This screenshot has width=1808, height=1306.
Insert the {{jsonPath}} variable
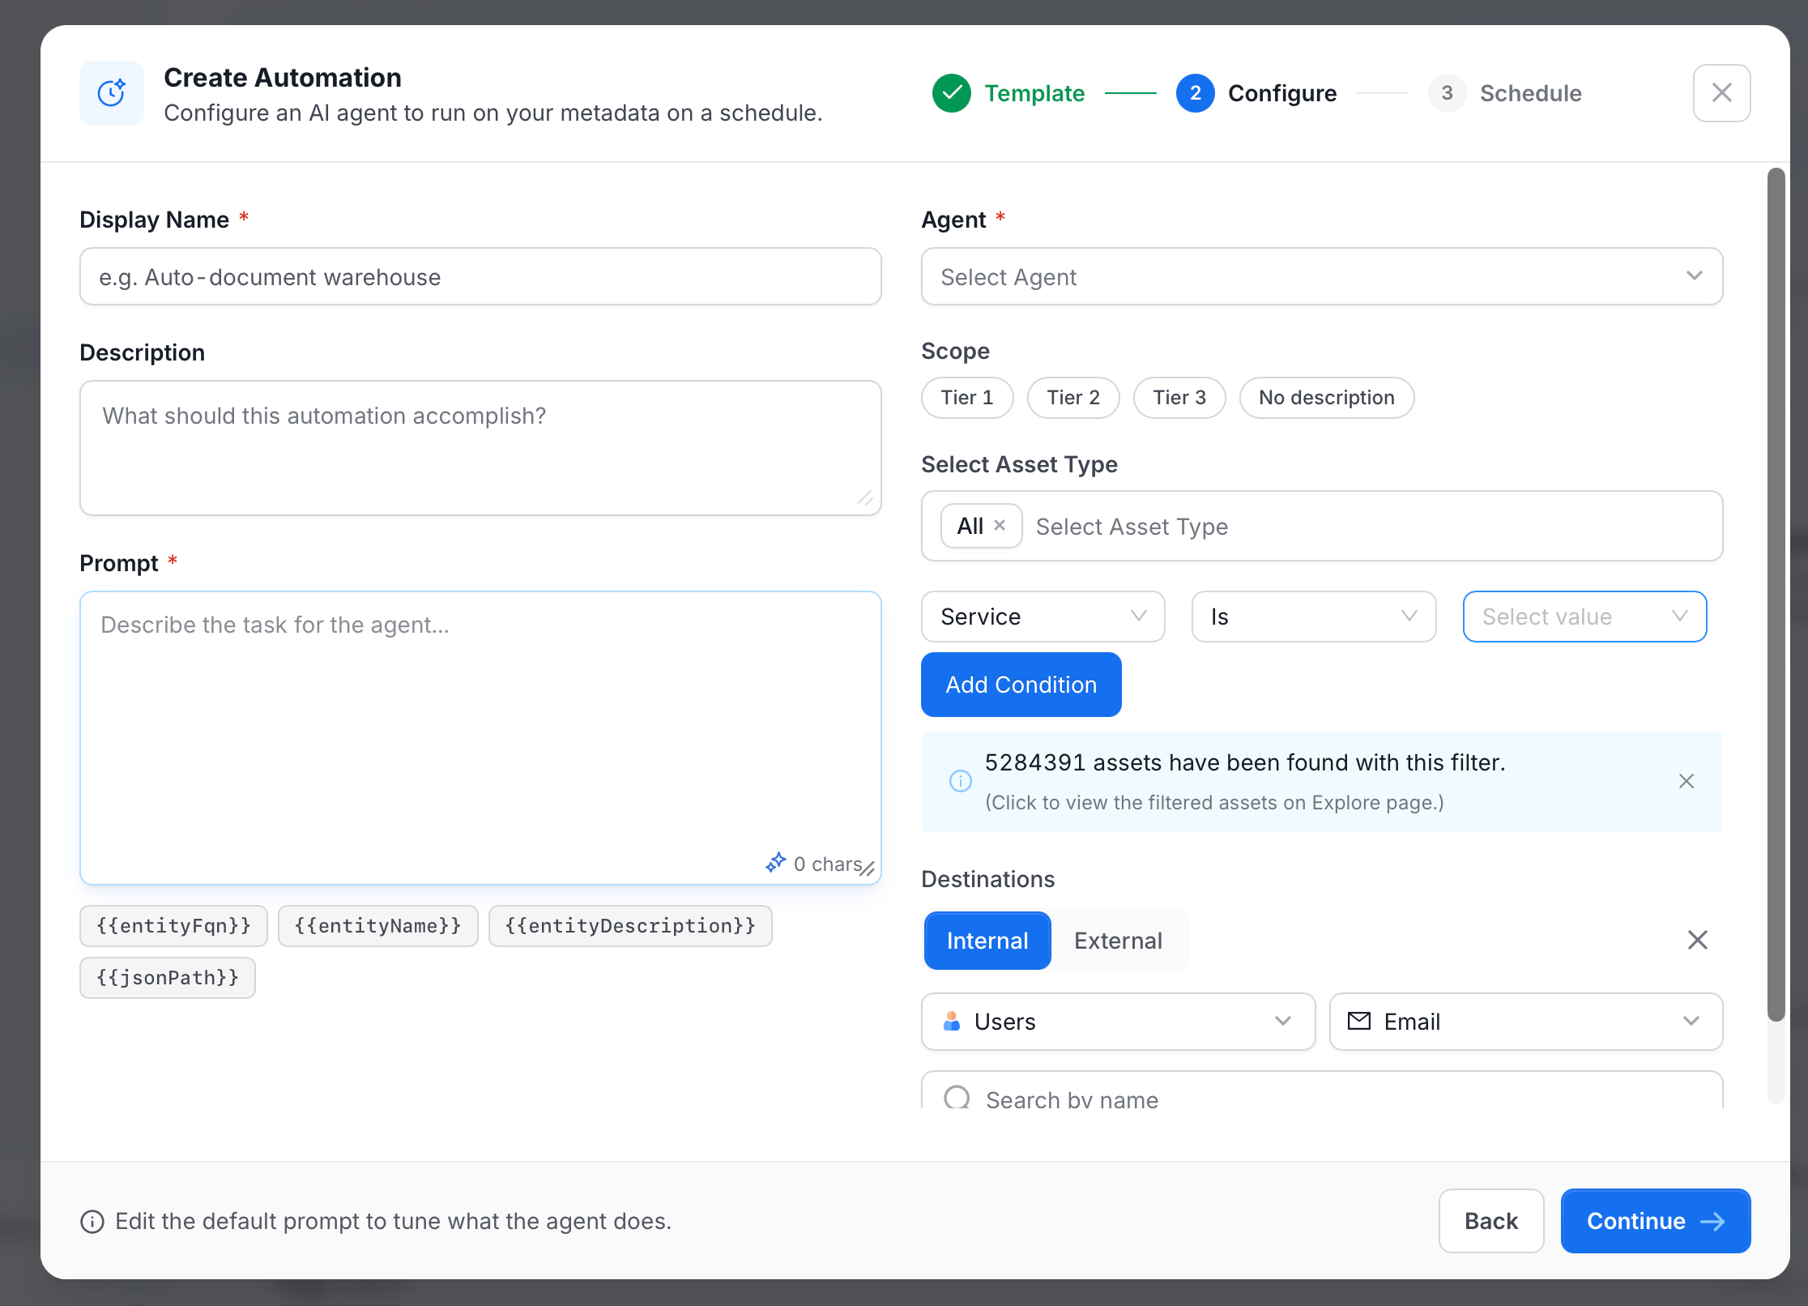coord(168,978)
